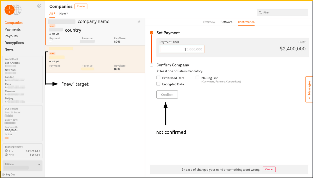The height and width of the screenshot is (178, 313).
Task: Click the magnifier in the Filter box
Action: click(260, 12)
